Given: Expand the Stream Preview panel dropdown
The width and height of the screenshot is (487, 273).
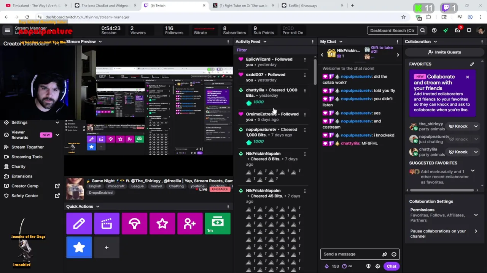Looking at the screenshot, I should point(100,42).
